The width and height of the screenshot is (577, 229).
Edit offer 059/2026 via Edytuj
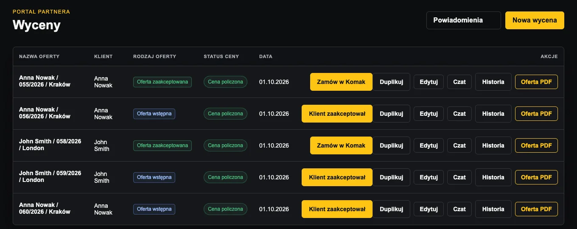point(429,177)
